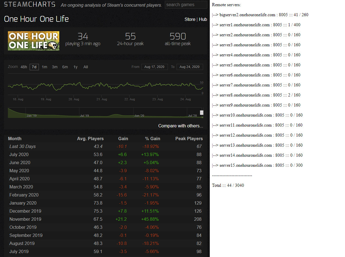Click the STEAMCHARTS logo
The width and height of the screenshot is (345, 257).
(30, 4)
